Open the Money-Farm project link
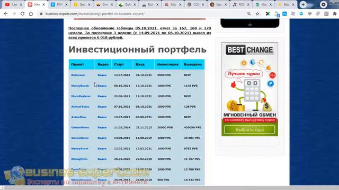The height and width of the screenshot is (190, 339). tap(79, 148)
